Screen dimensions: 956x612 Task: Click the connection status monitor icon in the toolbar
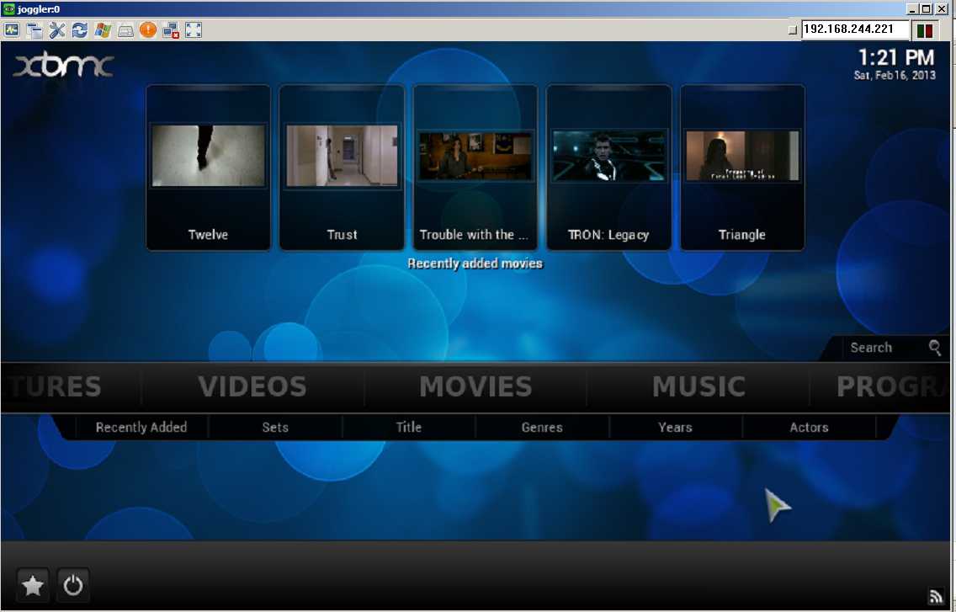[x=12, y=30]
